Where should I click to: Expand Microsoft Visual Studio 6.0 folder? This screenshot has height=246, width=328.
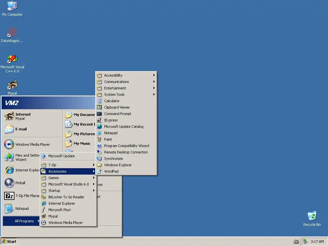[x=68, y=184]
